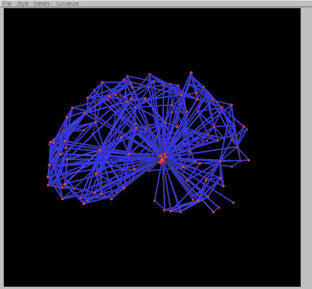This screenshot has width=312, height=289.
Task: Click the topmost red node of the graph
Action: coord(191,72)
